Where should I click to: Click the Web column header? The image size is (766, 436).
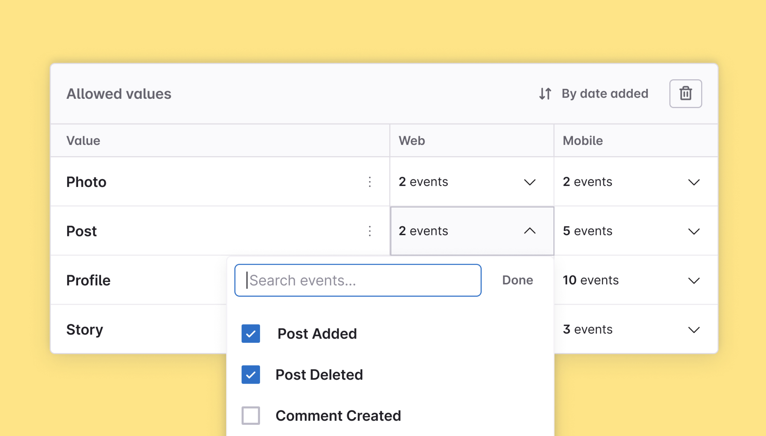click(412, 141)
